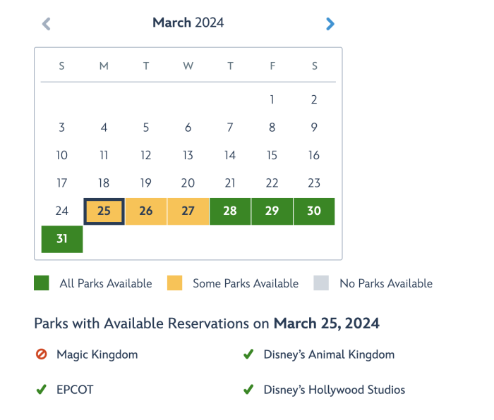Select March 26 yellow date cell
The height and width of the screenshot is (420, 494).
point(146,211)
